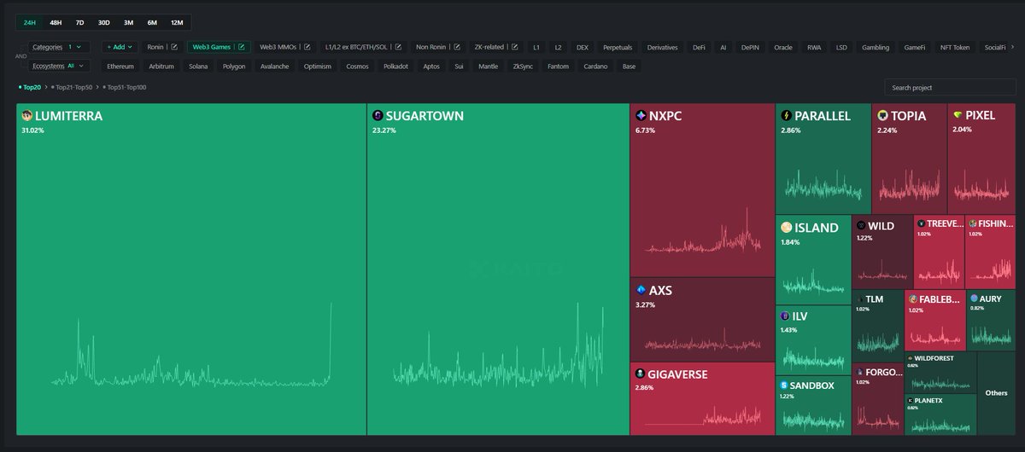
Task: Open the Categories dropdown
Action: point(58,47)
